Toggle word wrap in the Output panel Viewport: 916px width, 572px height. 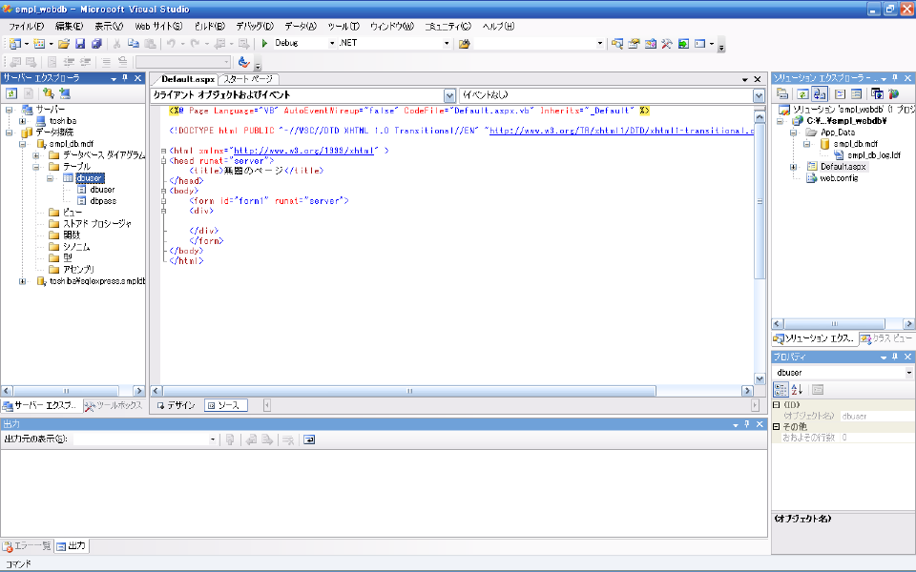click(x=309, y=439)
